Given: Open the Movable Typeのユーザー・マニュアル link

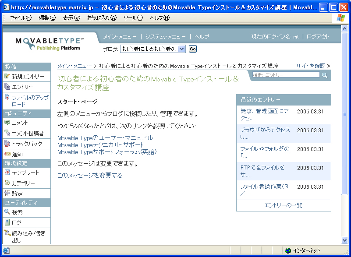Looking at the screenshot, I should [105, 138].
